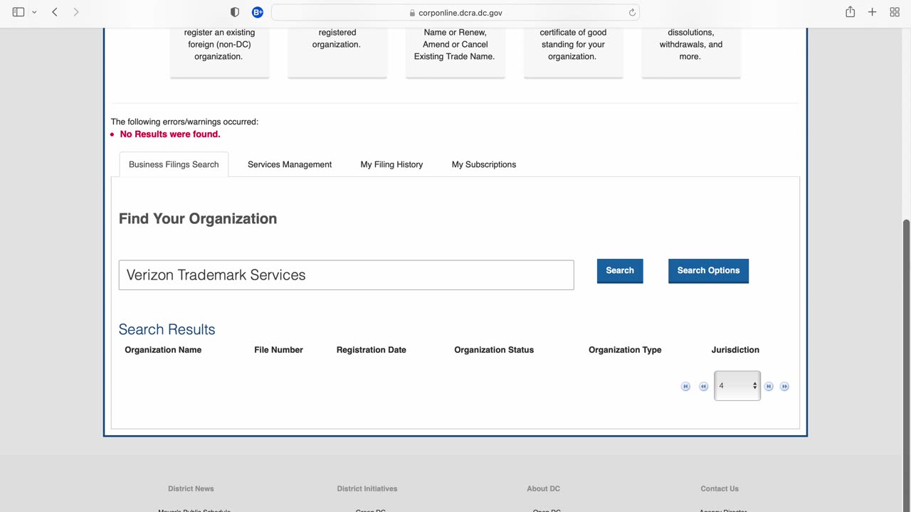Sort by Registration Date column header
Screen dimensions: 911x512
[372, 350]
